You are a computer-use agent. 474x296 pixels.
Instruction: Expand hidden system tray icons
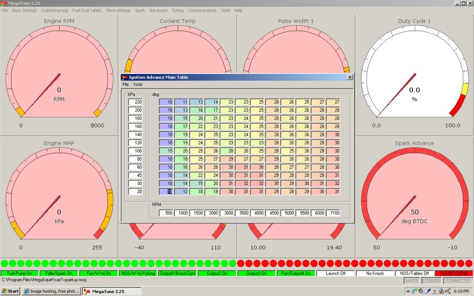[408, 291]
